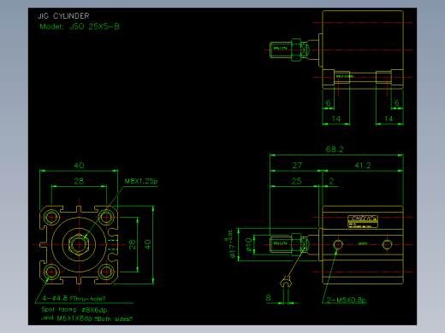The height and width of the screenshot is (333, 445).
Task: Click the horizontal 40 width dimension in front view
Action: (79, 166)
